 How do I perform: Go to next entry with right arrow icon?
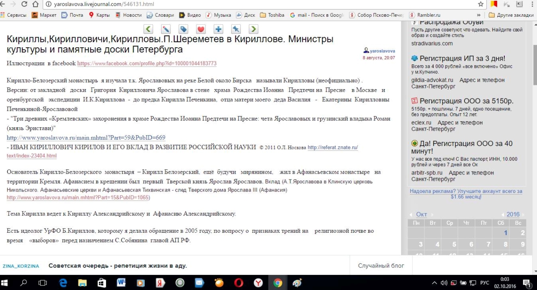253,29
